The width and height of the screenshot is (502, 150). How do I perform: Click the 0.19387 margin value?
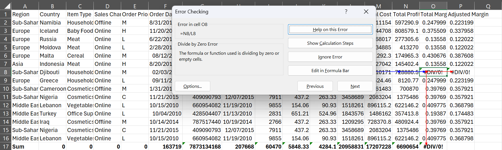(433, 113)
